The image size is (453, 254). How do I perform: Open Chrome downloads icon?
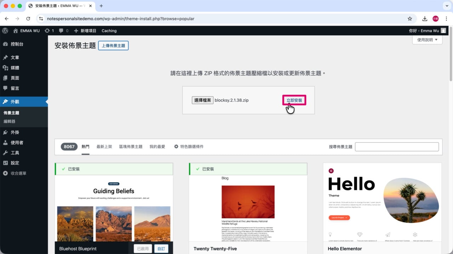pyautogui.click(x=425, y=19)
